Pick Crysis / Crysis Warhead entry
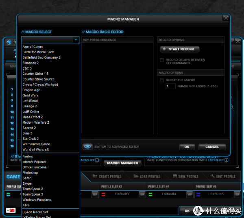 [x=40, y=85]
